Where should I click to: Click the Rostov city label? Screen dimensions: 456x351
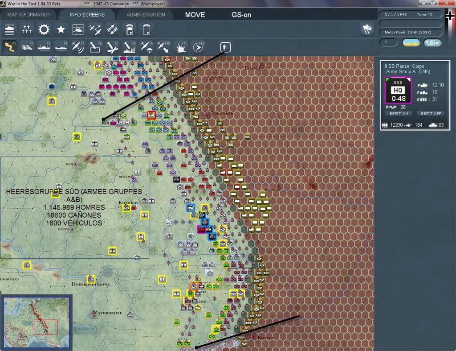click(x=266, y=337)
